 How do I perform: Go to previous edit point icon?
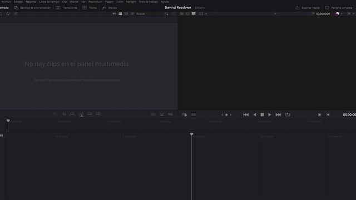pos(328,115)
